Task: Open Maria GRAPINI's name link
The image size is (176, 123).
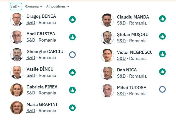Action: tap(42, 104)
